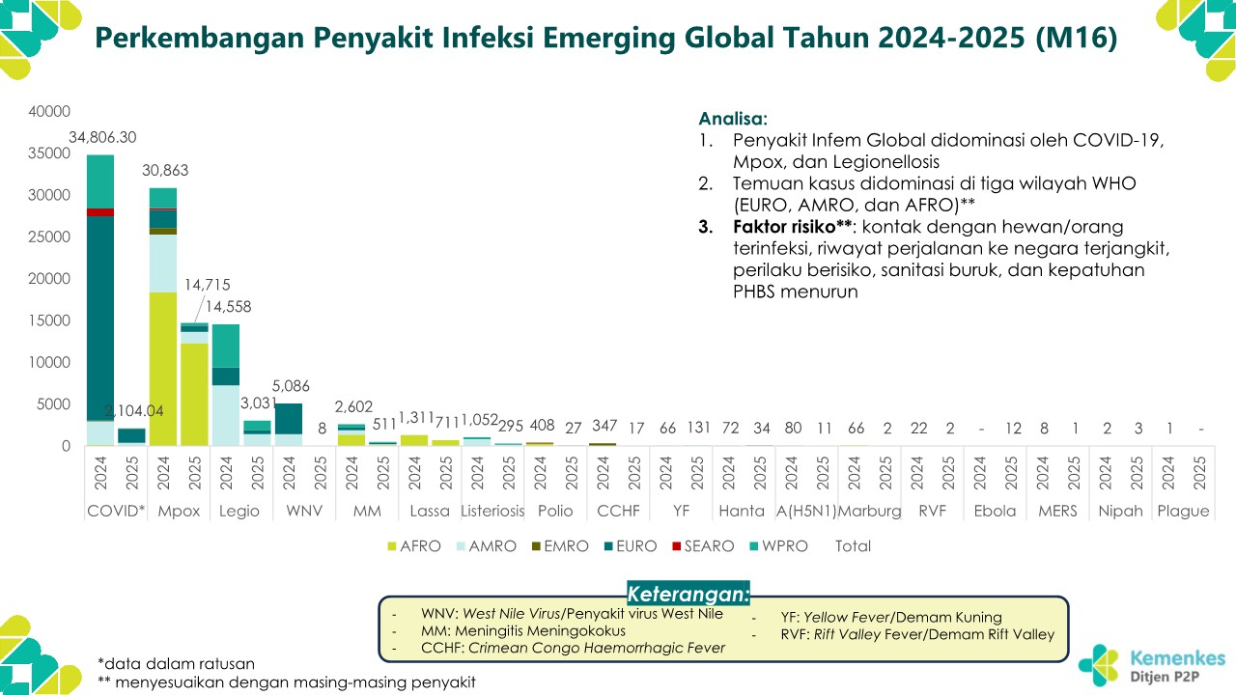Select the WPRO legend swatch
This screenshot has height=695, width=1236.
pos(754,546)
